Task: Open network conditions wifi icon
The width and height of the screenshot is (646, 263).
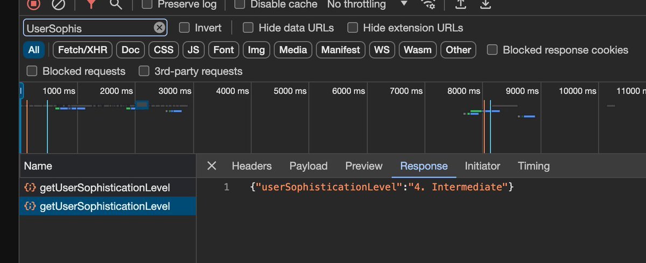Action: [429, 4]
